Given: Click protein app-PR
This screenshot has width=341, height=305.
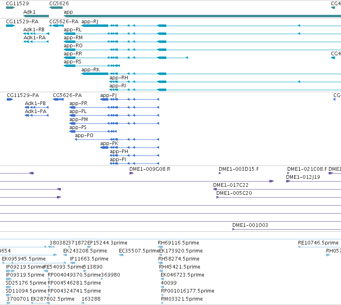Looking at the screenshot, I should [114, 107].
